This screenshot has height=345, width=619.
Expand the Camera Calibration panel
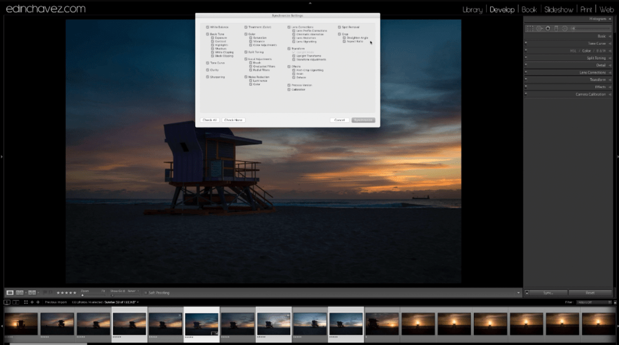pyautogui.click(x=610, y=94)
